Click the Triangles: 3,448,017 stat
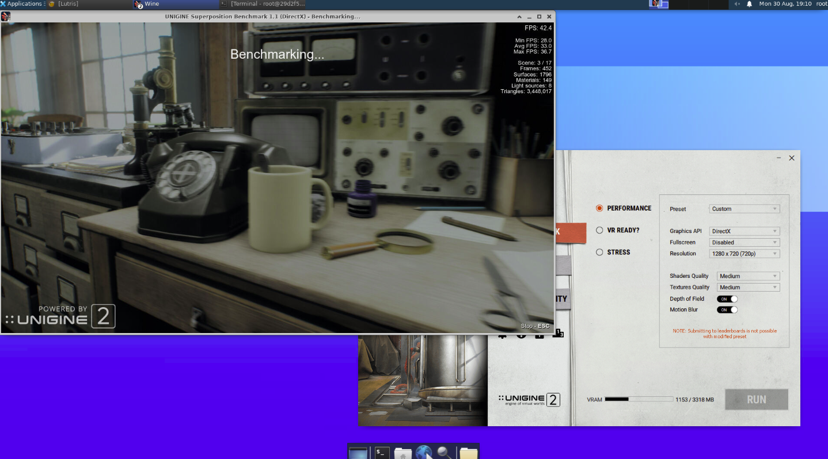The height and width of the screenshot is (459, 828). click(526, 91)
